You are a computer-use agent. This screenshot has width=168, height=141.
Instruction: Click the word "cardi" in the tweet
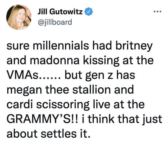(20, 104)
